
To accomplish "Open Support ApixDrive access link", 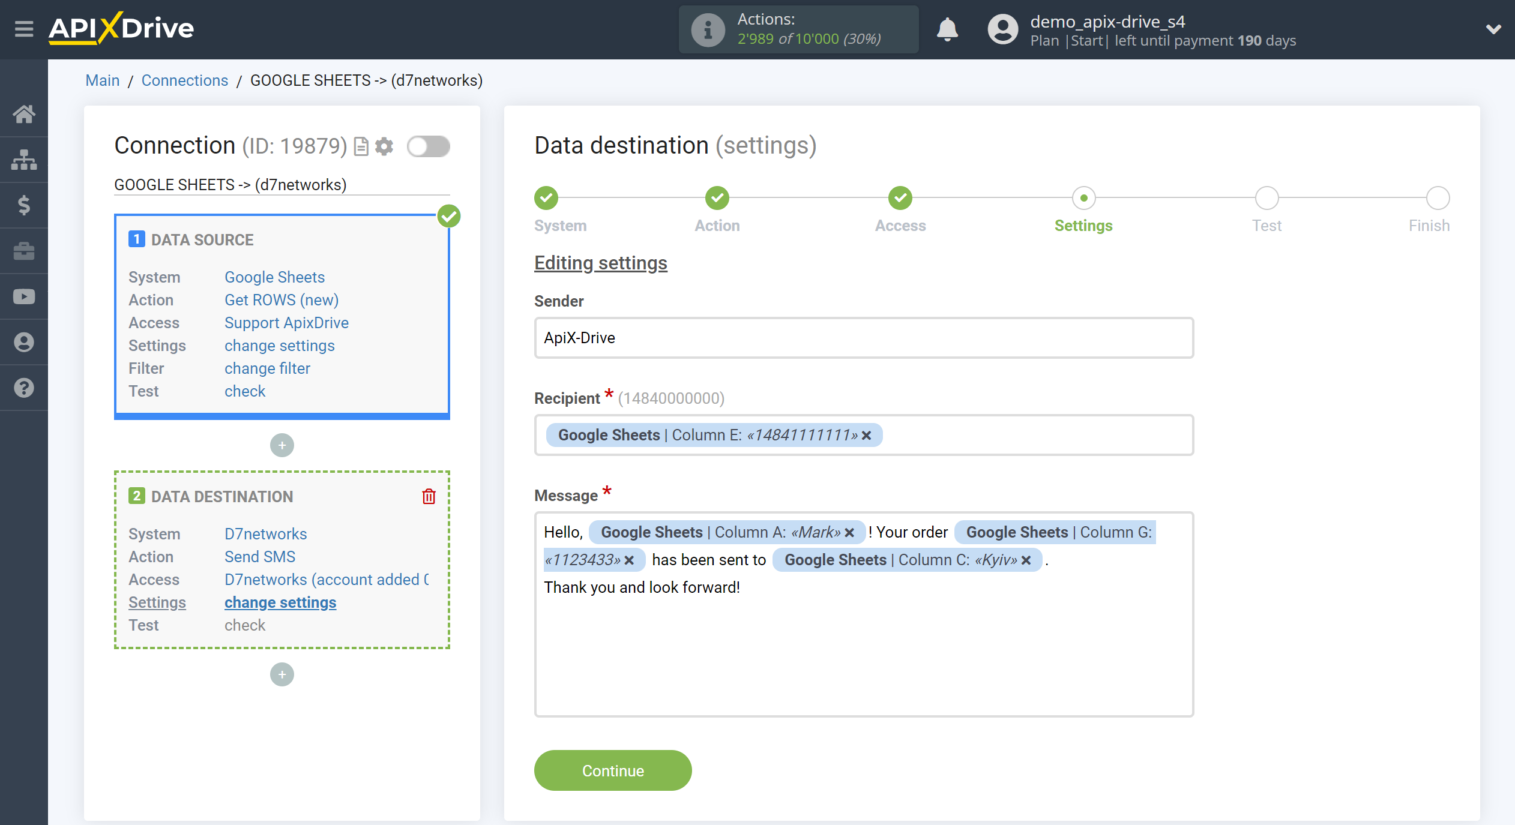I will pos(286,323).
